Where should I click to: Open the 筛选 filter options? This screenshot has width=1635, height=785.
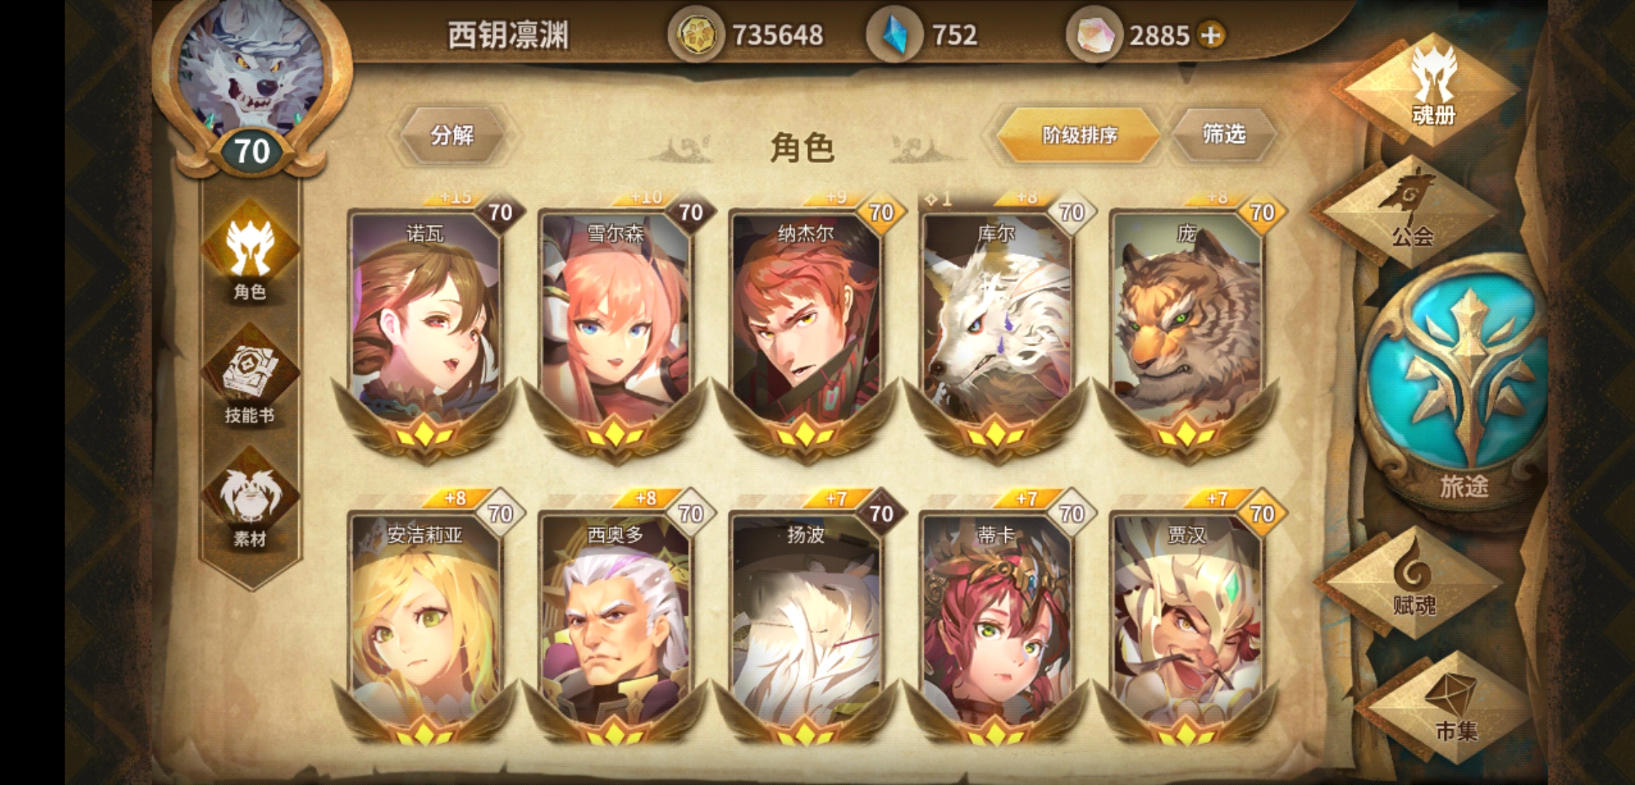click(x=1224, y=134)
